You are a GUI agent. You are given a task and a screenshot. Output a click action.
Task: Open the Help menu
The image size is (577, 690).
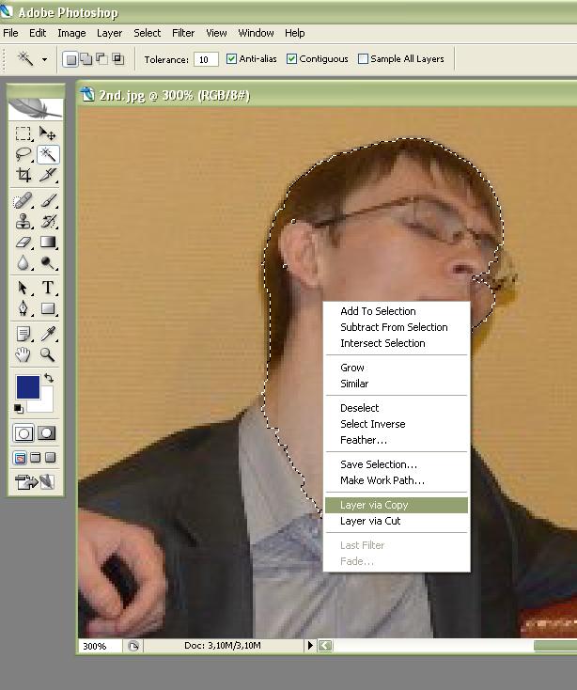(295, 33)
